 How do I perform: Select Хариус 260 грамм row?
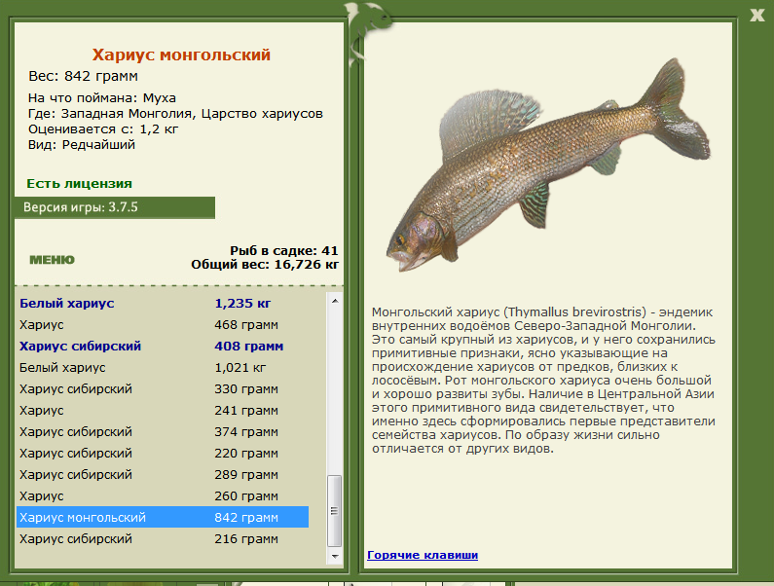click(x=163, y=496)
